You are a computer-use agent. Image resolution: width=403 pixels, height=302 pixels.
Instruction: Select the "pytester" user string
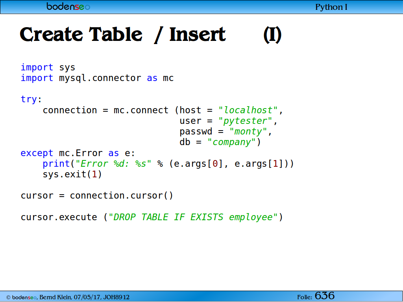[x=245, y=121]
